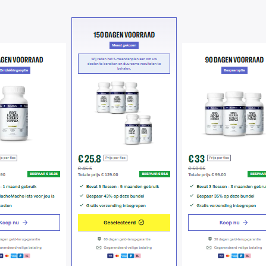Click the Visa icon under the 150-day plan

point(110,256)
